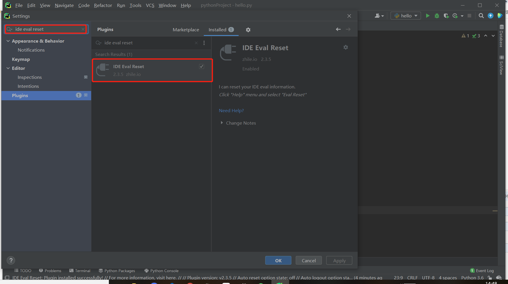The image size is (508, 284).
Task: Disable the IDE Eval Reset plugin checkbox
Action: [201, 66]
